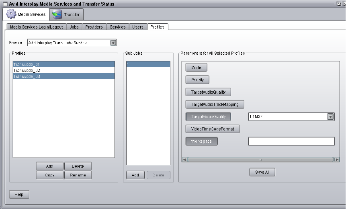Image resolution: width=346 pixels, height=209 pixels.
Task: Open the Media Services Login/Logout tab
Action: (x=37, y=27)
